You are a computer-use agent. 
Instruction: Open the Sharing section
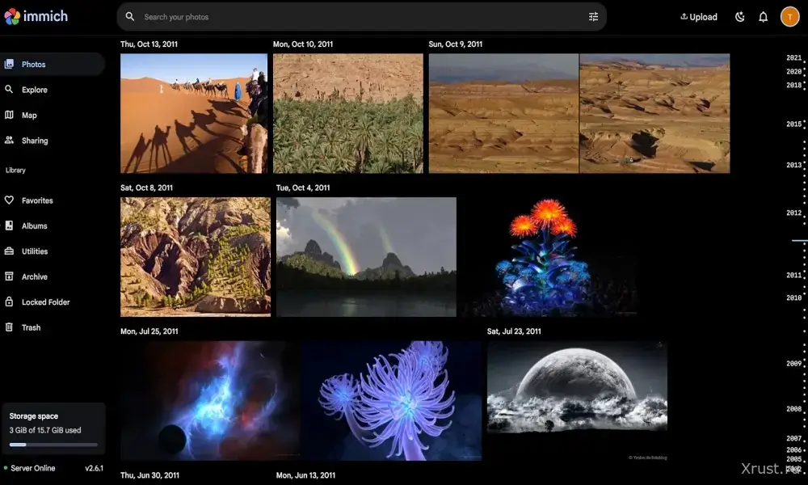click(x=34, y=141)
